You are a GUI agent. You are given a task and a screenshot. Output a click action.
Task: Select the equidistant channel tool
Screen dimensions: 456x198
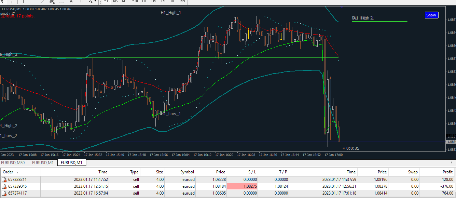tap(52, 1)
